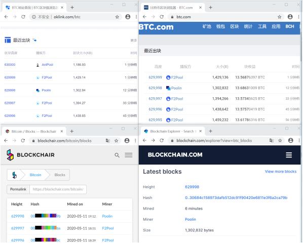303x245 pixels.
Task: Open the Blockchair hamburger menu
Action: [x=129, y=155]
